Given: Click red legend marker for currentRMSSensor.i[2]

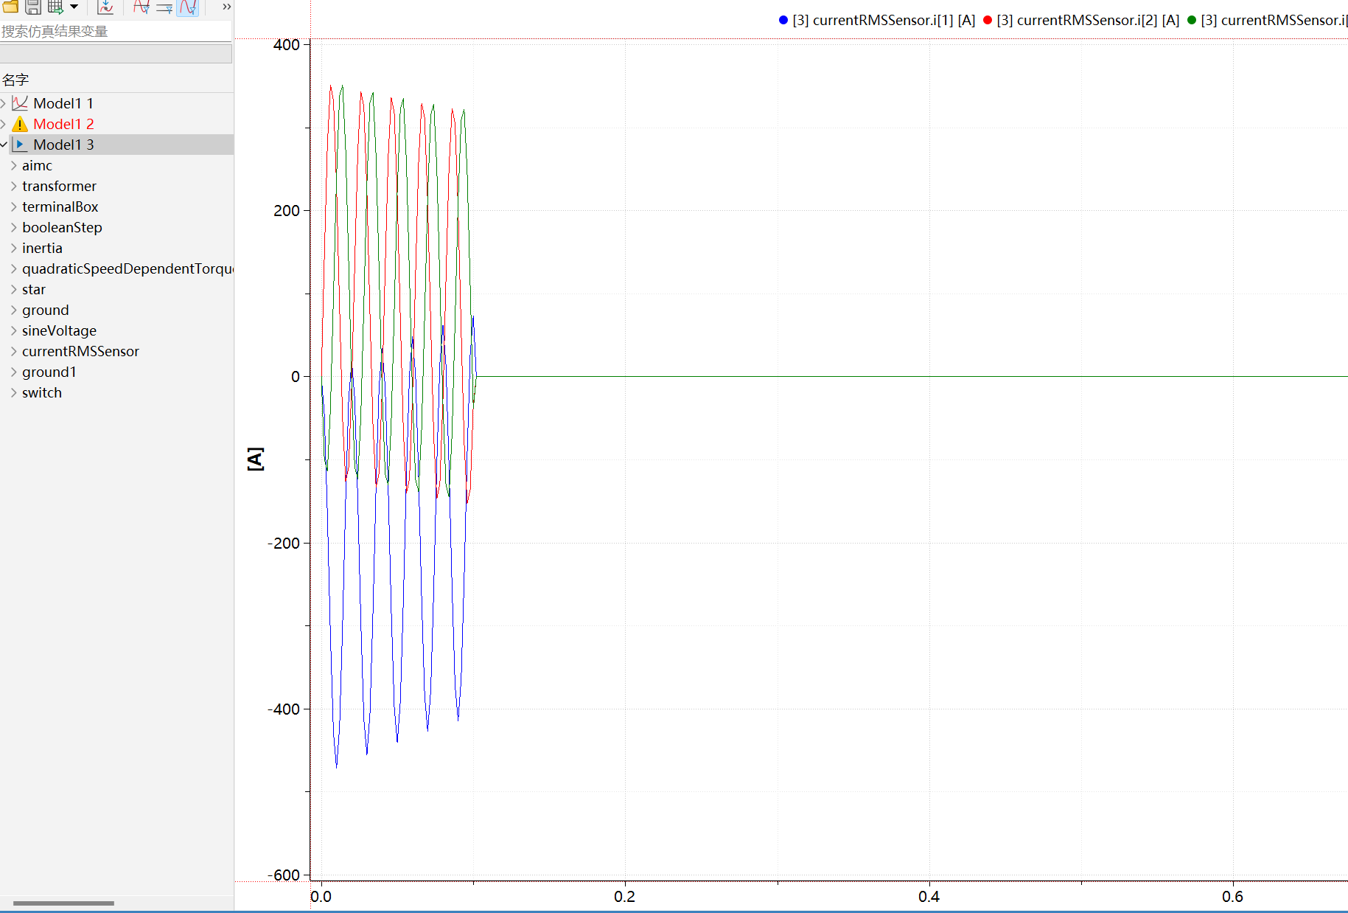Looking at the screenshot, I should pyautogui.click(x=988, y=20).
